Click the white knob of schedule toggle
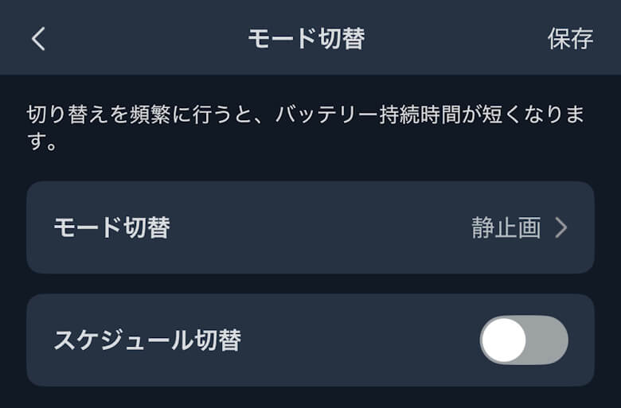Image resolution: width=621 pixels, height=408 pixels. 504,340
